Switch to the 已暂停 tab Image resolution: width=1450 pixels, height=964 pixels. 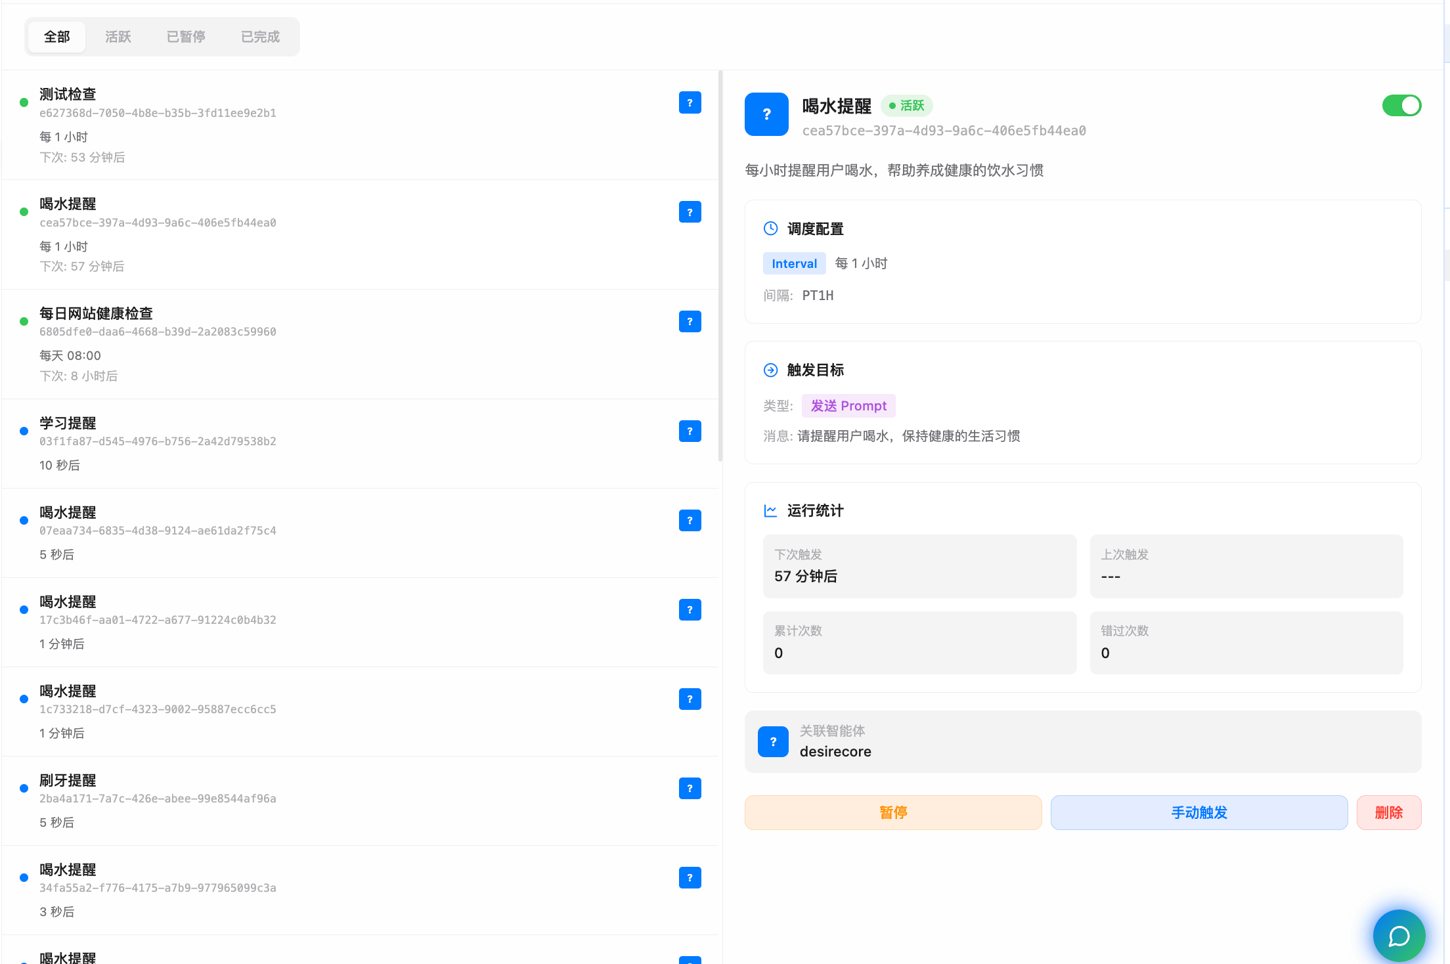186,37
